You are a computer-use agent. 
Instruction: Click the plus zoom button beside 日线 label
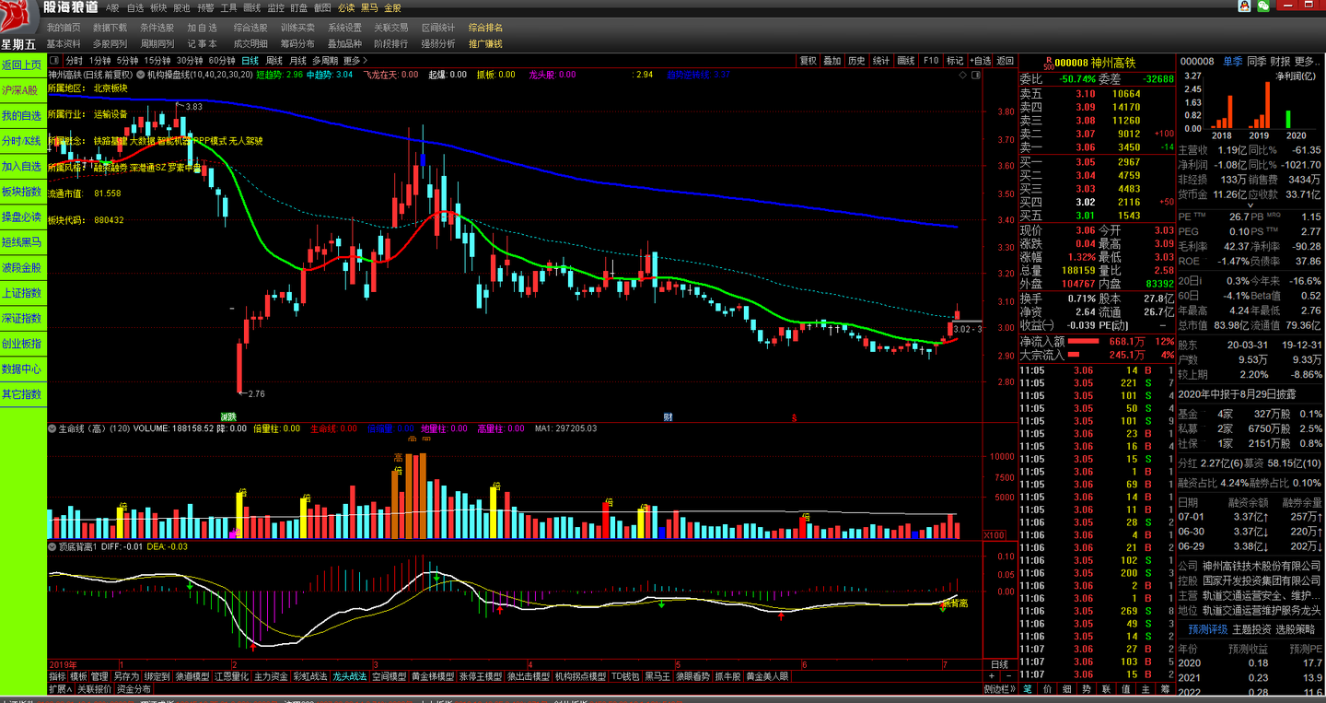[x=991, y=676]
